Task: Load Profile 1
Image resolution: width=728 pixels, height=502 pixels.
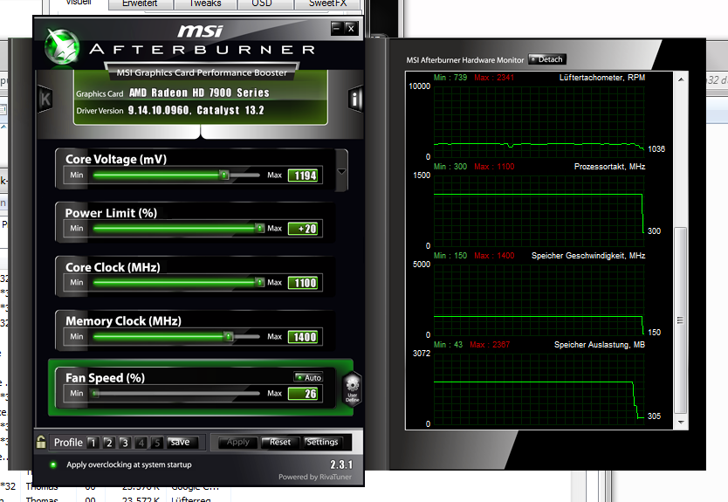Action: click(93, 443)
